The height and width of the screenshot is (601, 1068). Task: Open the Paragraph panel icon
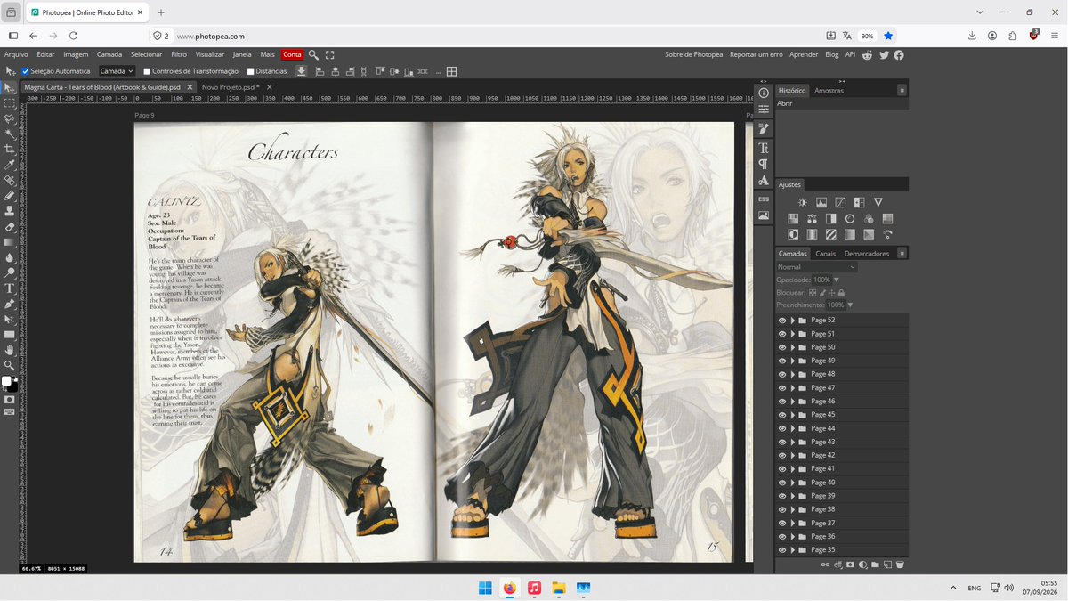coord(764,164)
